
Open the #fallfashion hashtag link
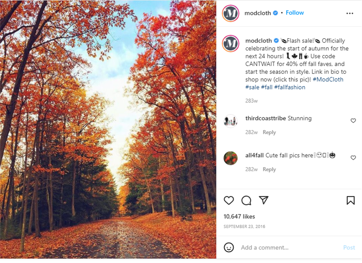pos(290,87)
